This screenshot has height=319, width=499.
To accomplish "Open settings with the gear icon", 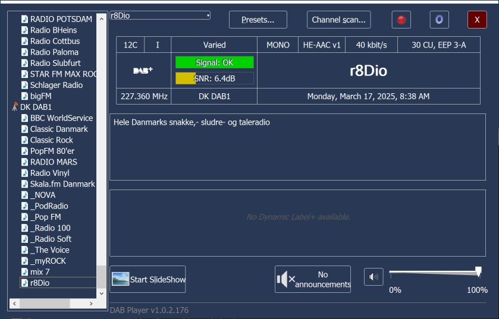I will pos(439,20).
